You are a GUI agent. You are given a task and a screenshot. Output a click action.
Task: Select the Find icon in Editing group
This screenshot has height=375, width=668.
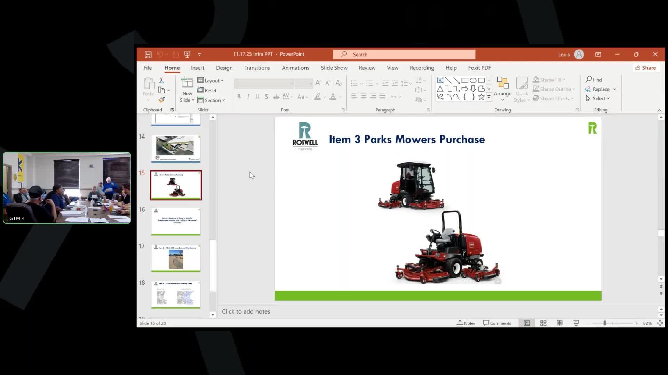click(594, 79)
